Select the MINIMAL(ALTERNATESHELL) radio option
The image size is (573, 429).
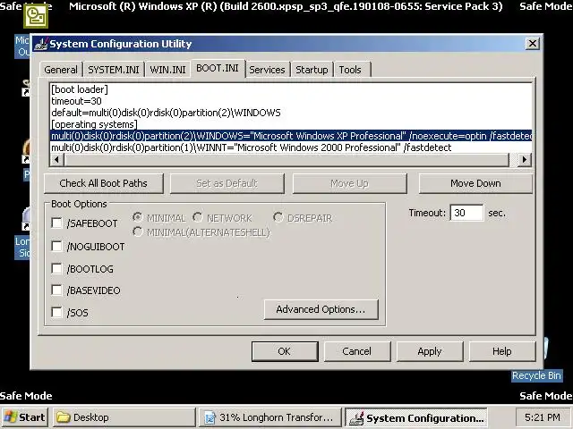[x=137, y=231]
